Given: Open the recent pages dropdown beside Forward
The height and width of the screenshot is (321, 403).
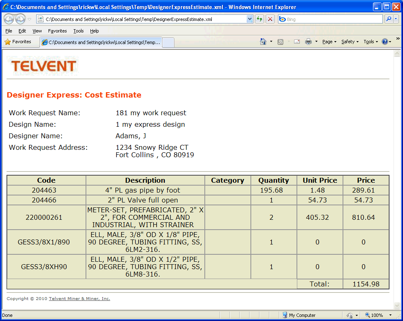Looking at the screenshot, I should coord(30,19).
